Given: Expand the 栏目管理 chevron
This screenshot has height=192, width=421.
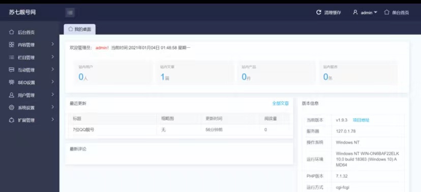Looking at the screenshot, I should (53, 57).
